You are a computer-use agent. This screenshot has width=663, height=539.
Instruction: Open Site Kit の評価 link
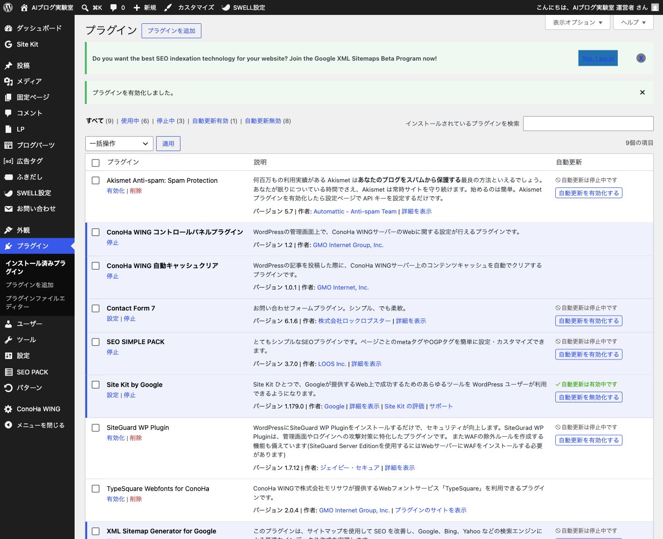pos(405,406)
